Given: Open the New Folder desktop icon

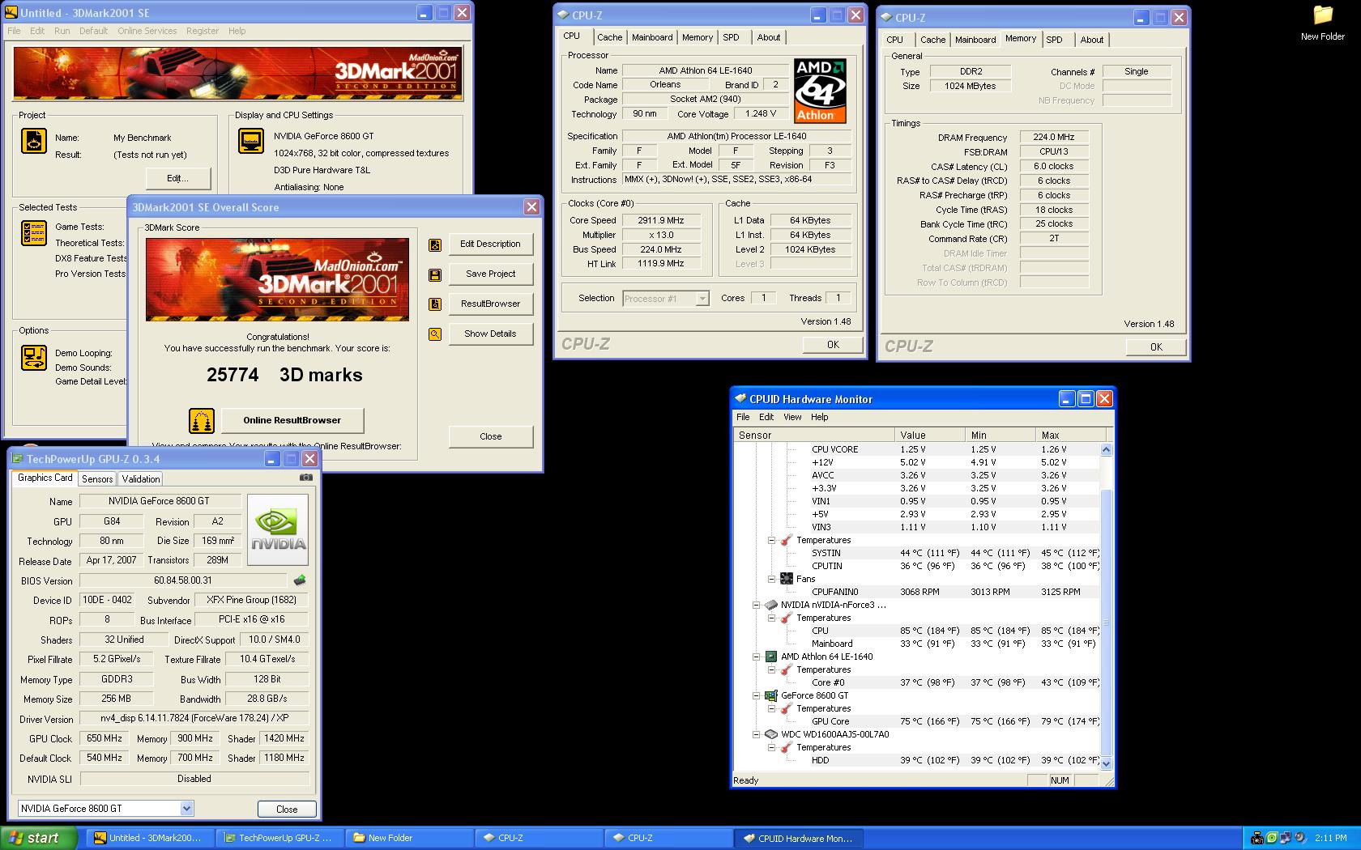Looking at the screenshot, I should (x=1323, y=22).
